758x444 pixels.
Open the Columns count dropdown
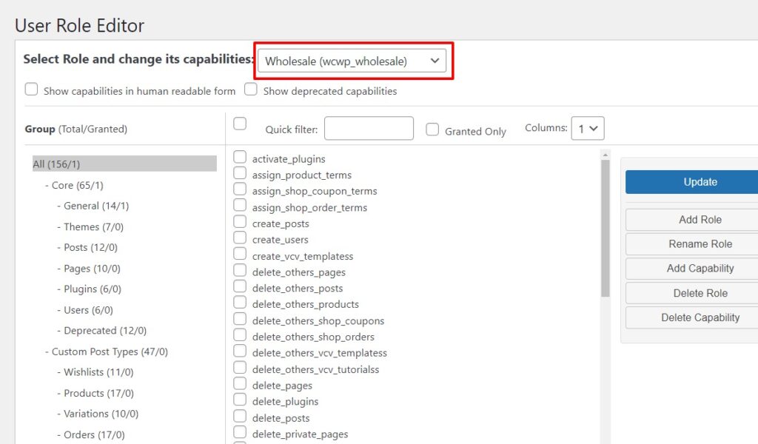tap(587, 127)
